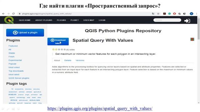Select PLUGINS in the top navigation
This screenshot has height=112, width=200.
[x=61, y=20]
